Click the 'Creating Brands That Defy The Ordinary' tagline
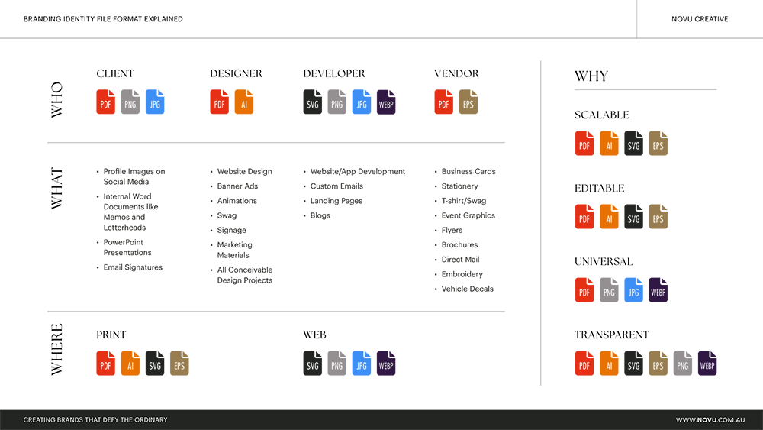This screenshot has width=763, height=430. 95,420
